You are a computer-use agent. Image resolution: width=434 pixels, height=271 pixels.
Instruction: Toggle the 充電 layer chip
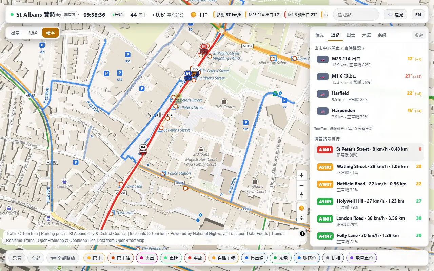pos(280,258)
